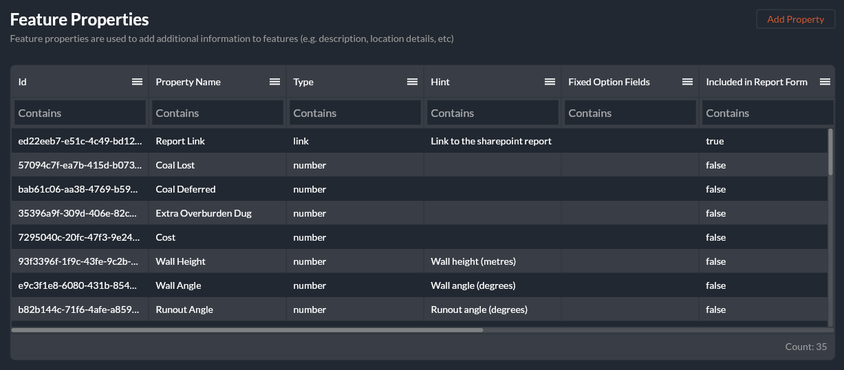Select the Runout Angle property row
Viewport: 844px width, 370px height.
tap(184, 309)
